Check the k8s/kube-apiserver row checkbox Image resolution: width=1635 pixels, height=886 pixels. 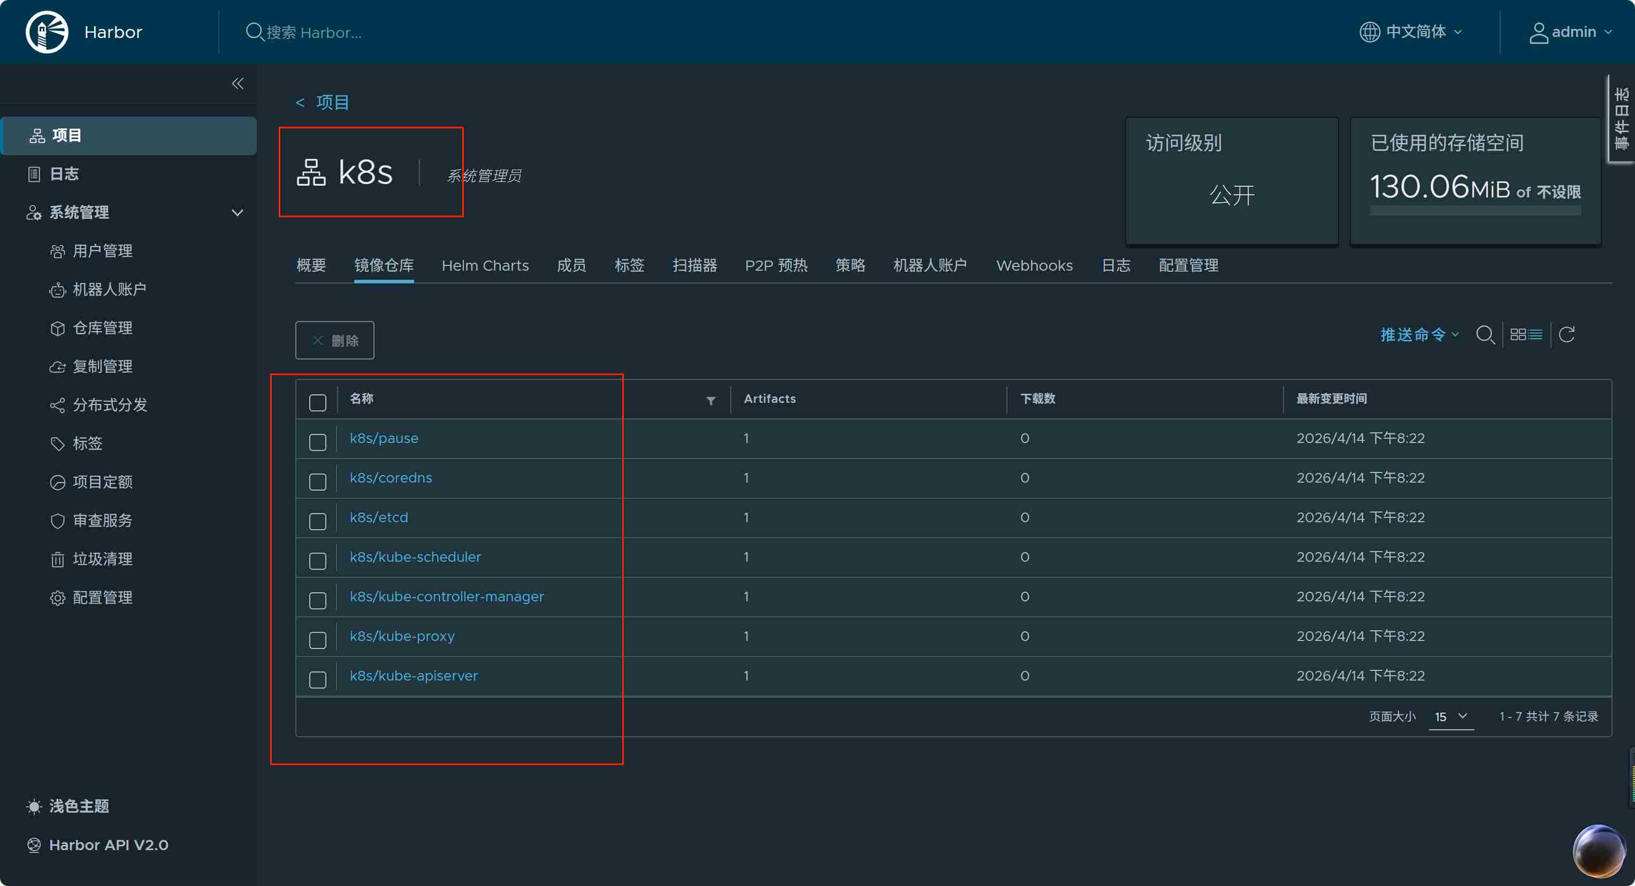pyautogui.click(x=317, y=679)
